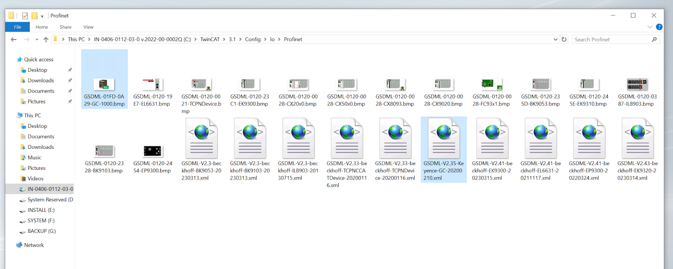Open the File menu tab
The image size is (673, 269).
pyautogui.click(x=17, y=27)
